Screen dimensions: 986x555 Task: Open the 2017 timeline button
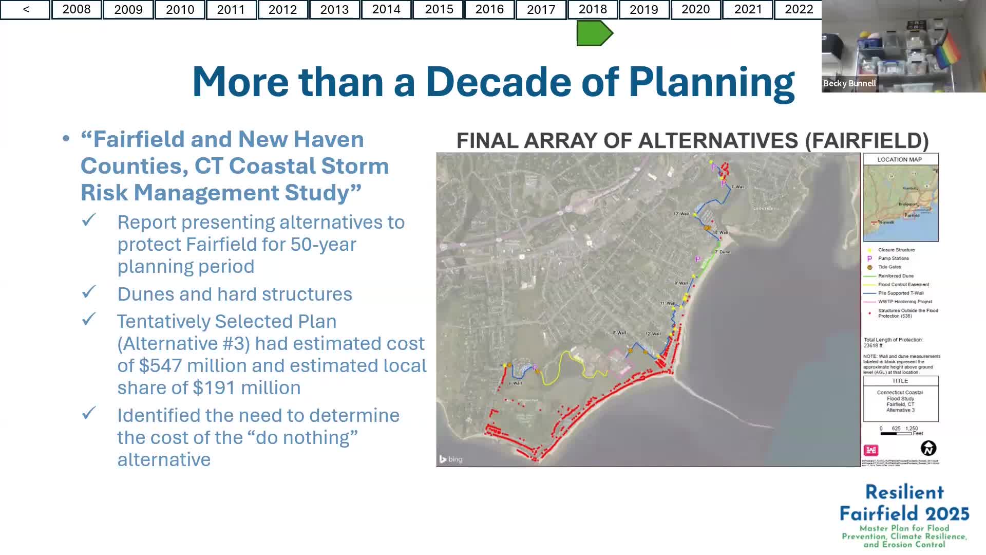pyautogui.click(x=541, y=9)
